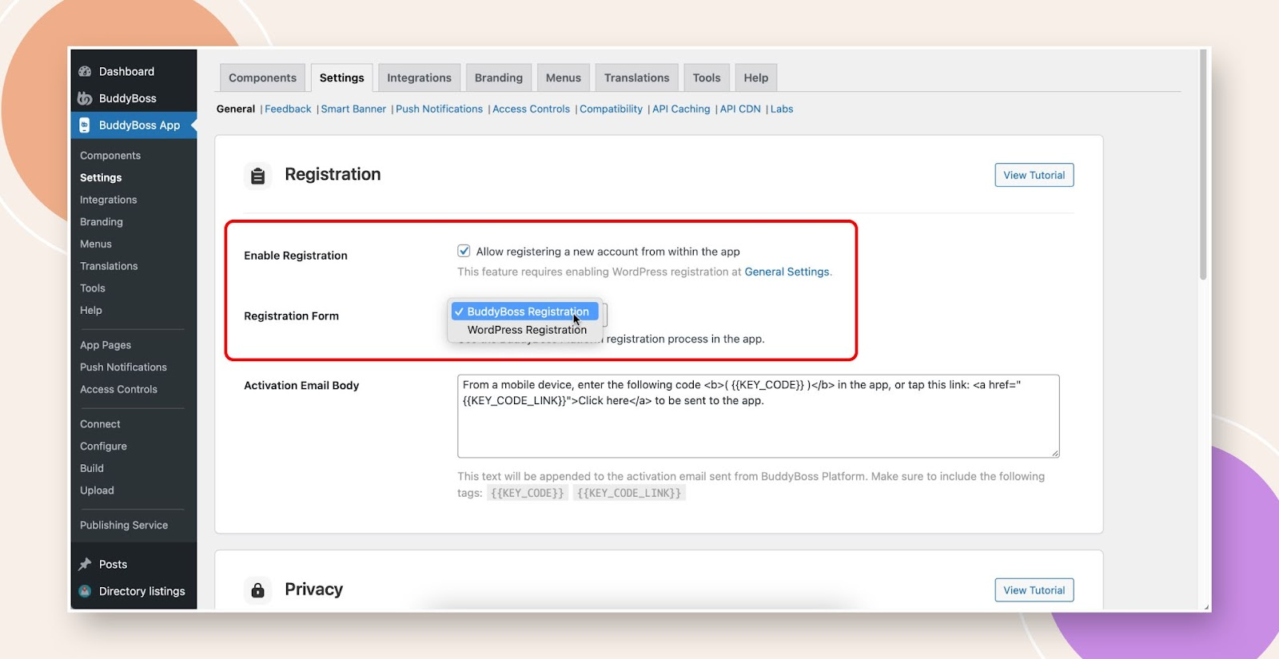Open Access Controls sub-navigation link

pyautogui.click(x=531, y=109)
